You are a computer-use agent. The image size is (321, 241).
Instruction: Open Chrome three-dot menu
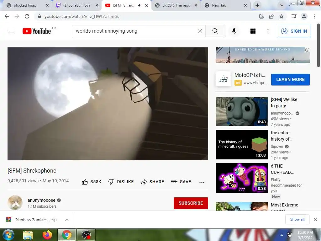tap(314, 16)
